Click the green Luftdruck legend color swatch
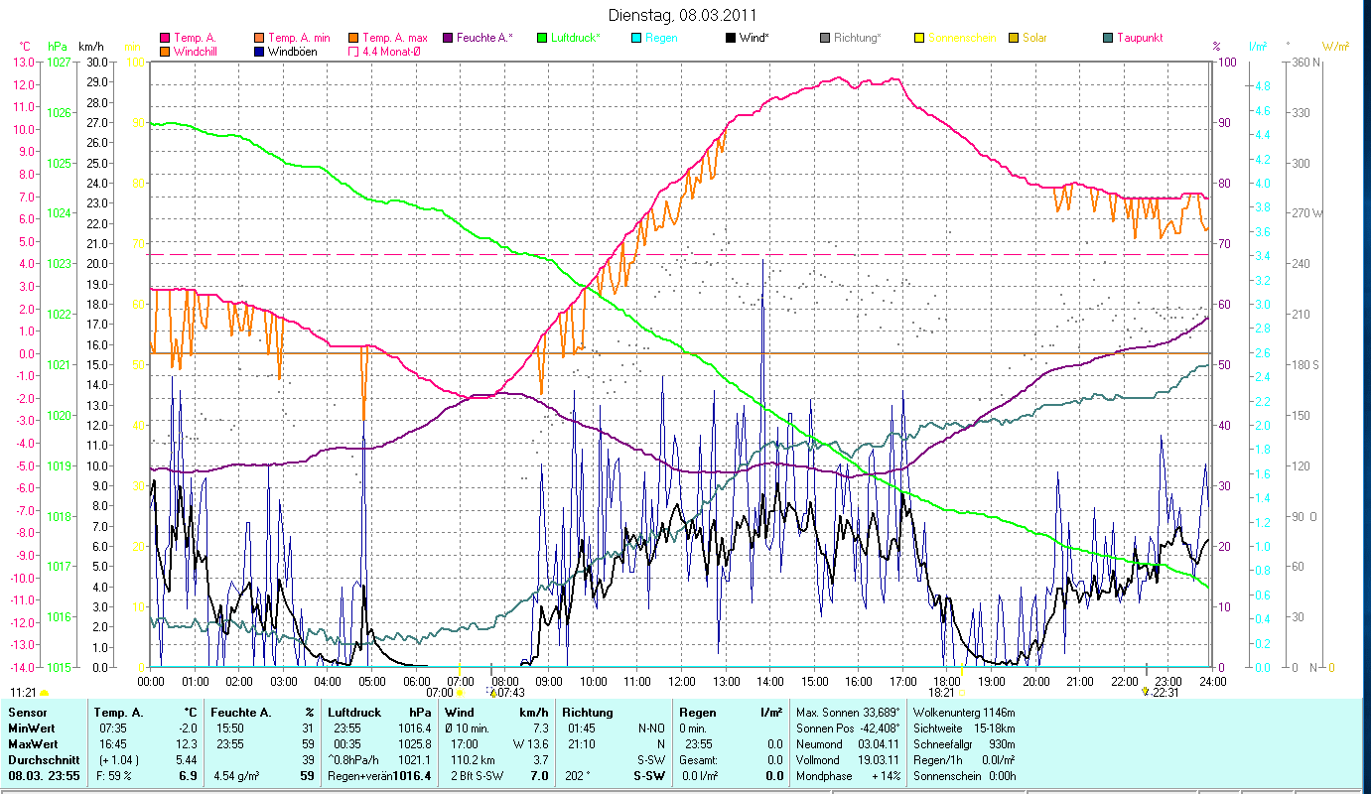 coord(542,38)
